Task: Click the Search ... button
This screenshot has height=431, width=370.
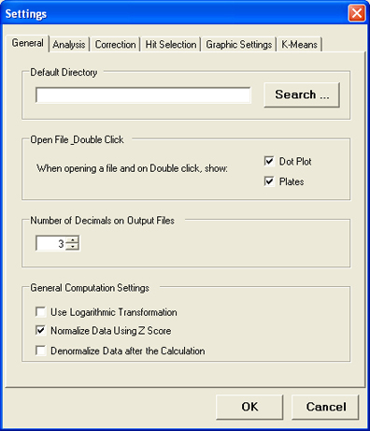Action: point(302,94)
